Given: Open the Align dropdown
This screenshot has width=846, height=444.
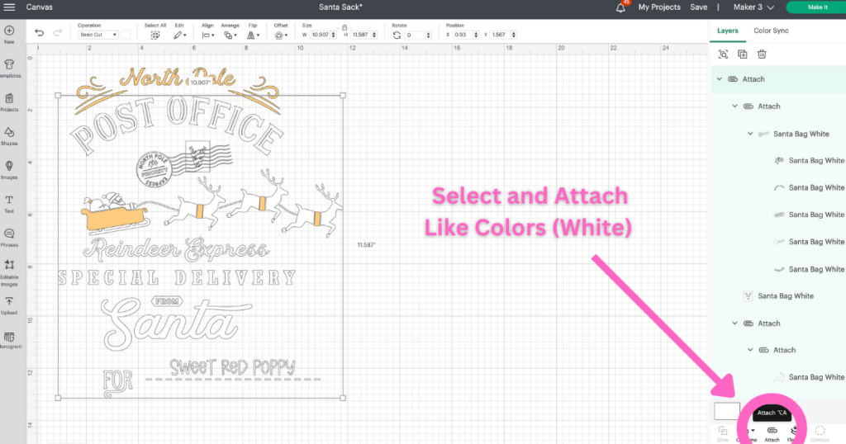Looking at the screenshot, I should coord(207,35).
